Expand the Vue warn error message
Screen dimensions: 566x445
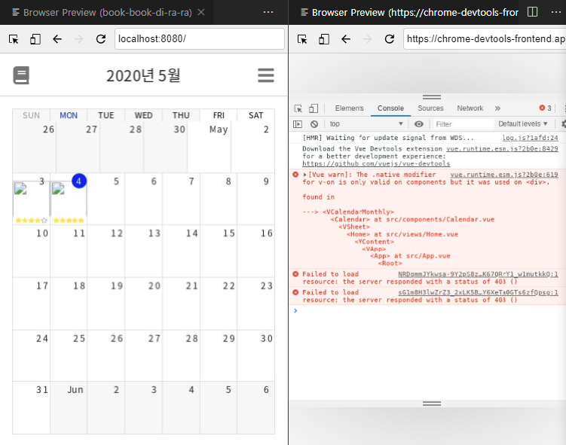click(x=305, y=175)
